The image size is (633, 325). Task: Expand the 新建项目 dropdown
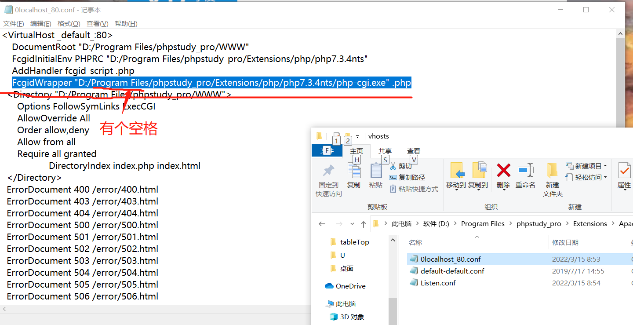pos(586,165)
